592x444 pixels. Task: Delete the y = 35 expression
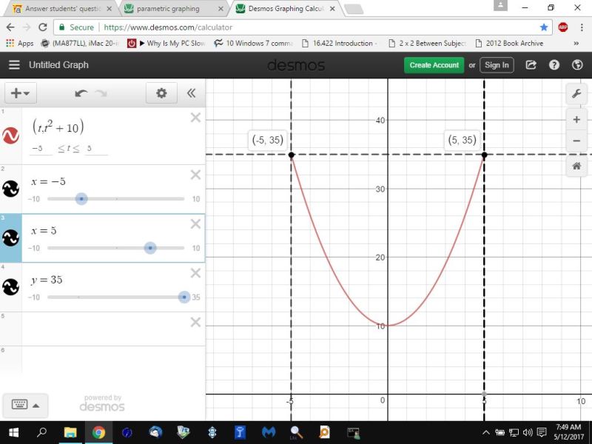[195, 273]
